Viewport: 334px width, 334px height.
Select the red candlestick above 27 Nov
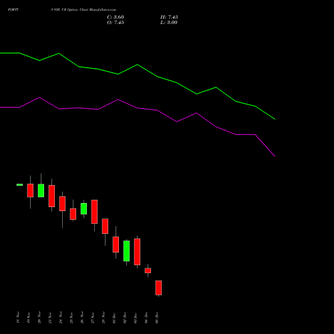click(x=94, y=212)
